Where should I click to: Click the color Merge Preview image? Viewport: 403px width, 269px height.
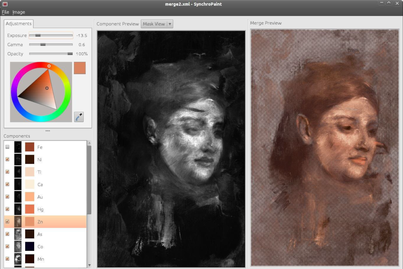(325, 147)
